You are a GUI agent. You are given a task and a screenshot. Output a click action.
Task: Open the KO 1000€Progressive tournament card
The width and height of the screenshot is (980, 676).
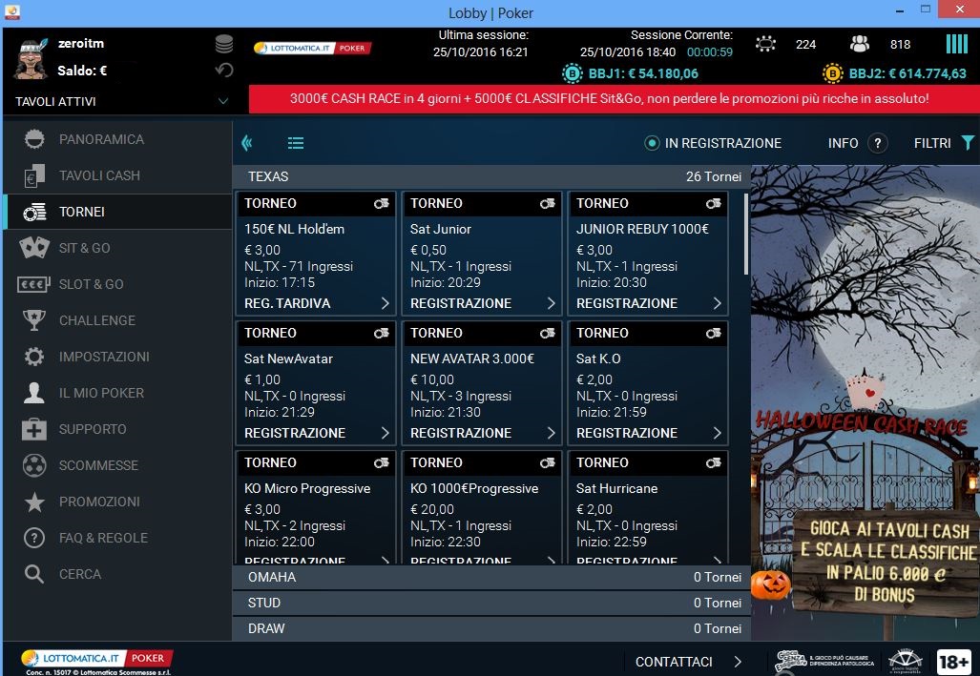tap(481, 508)
